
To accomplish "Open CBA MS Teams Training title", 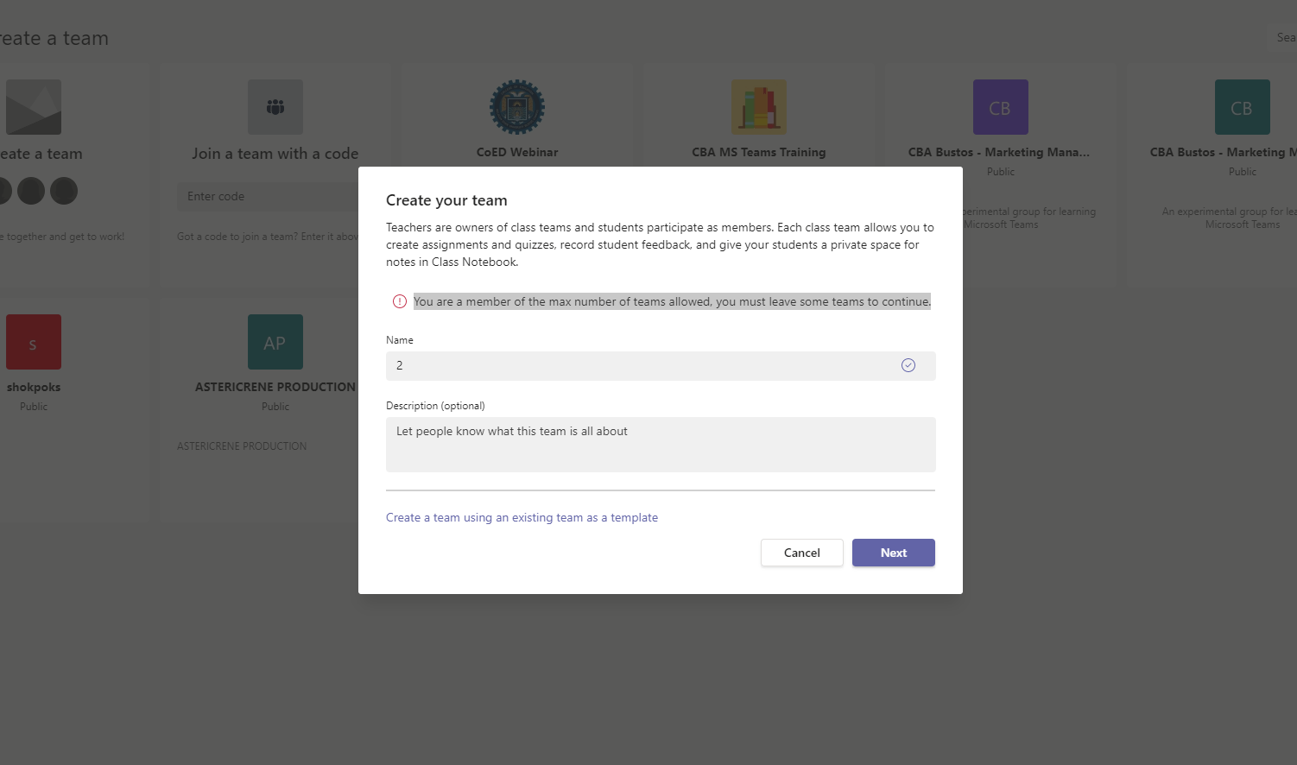I will pos(759,152).
